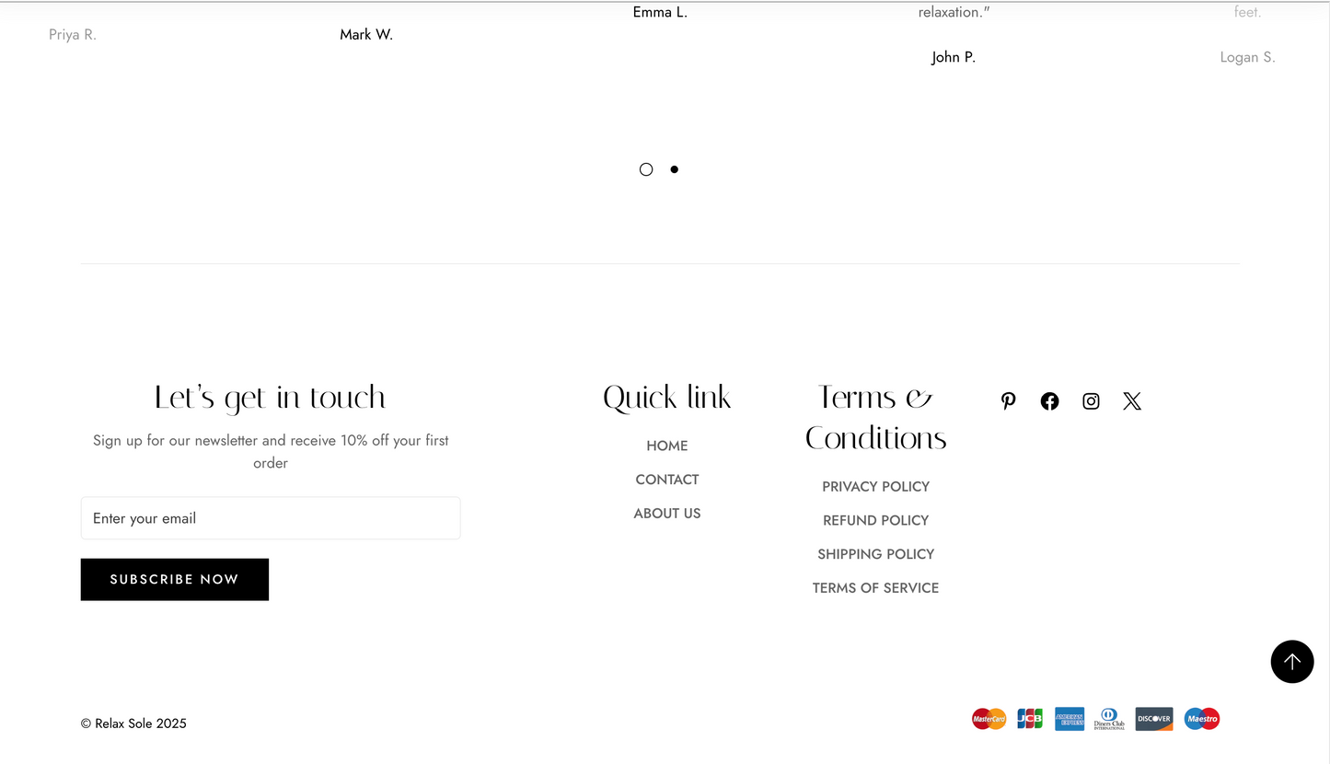Open the Privacy Policy link

point(876,486)
